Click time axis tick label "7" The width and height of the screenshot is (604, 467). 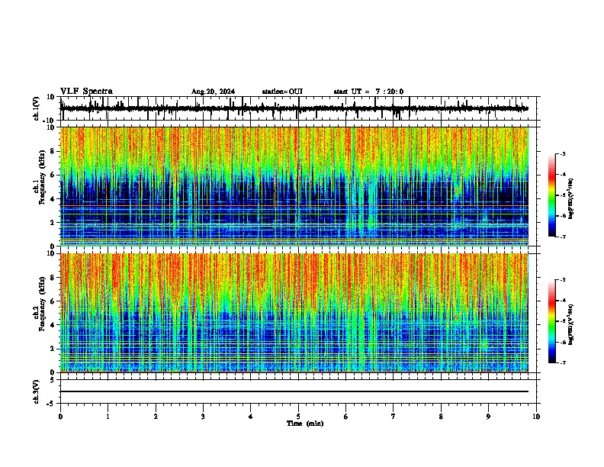(394, 417)
